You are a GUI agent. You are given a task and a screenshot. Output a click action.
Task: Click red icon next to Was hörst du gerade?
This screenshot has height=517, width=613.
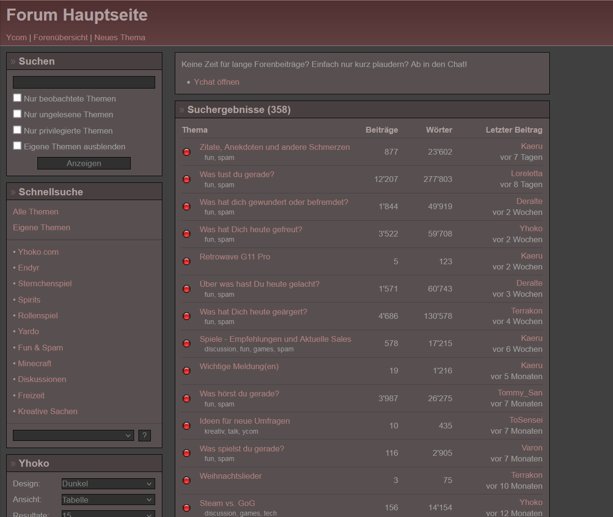[187, 399]
